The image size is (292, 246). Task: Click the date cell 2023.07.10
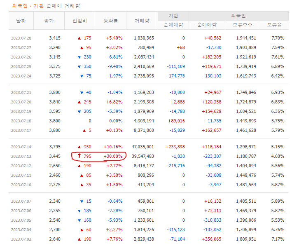(x=21, y=185)
